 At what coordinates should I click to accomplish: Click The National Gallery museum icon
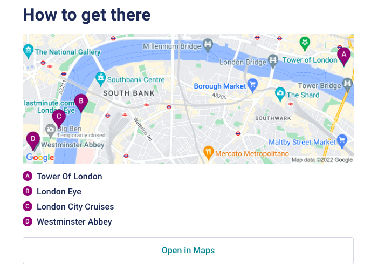pos(28,52)
